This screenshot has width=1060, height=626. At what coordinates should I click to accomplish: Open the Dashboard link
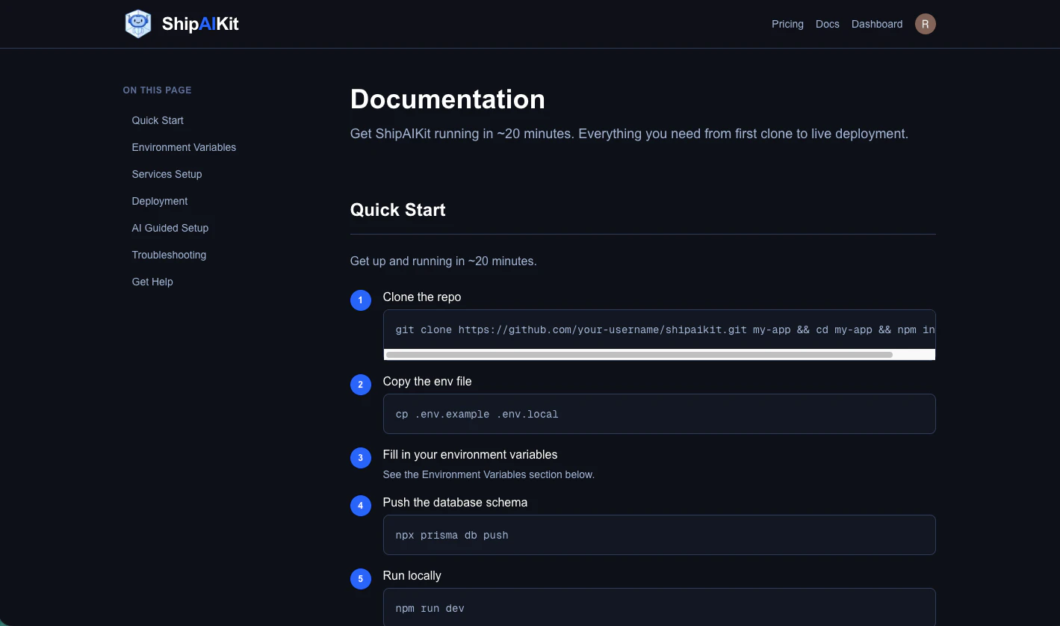click(877, 24)
